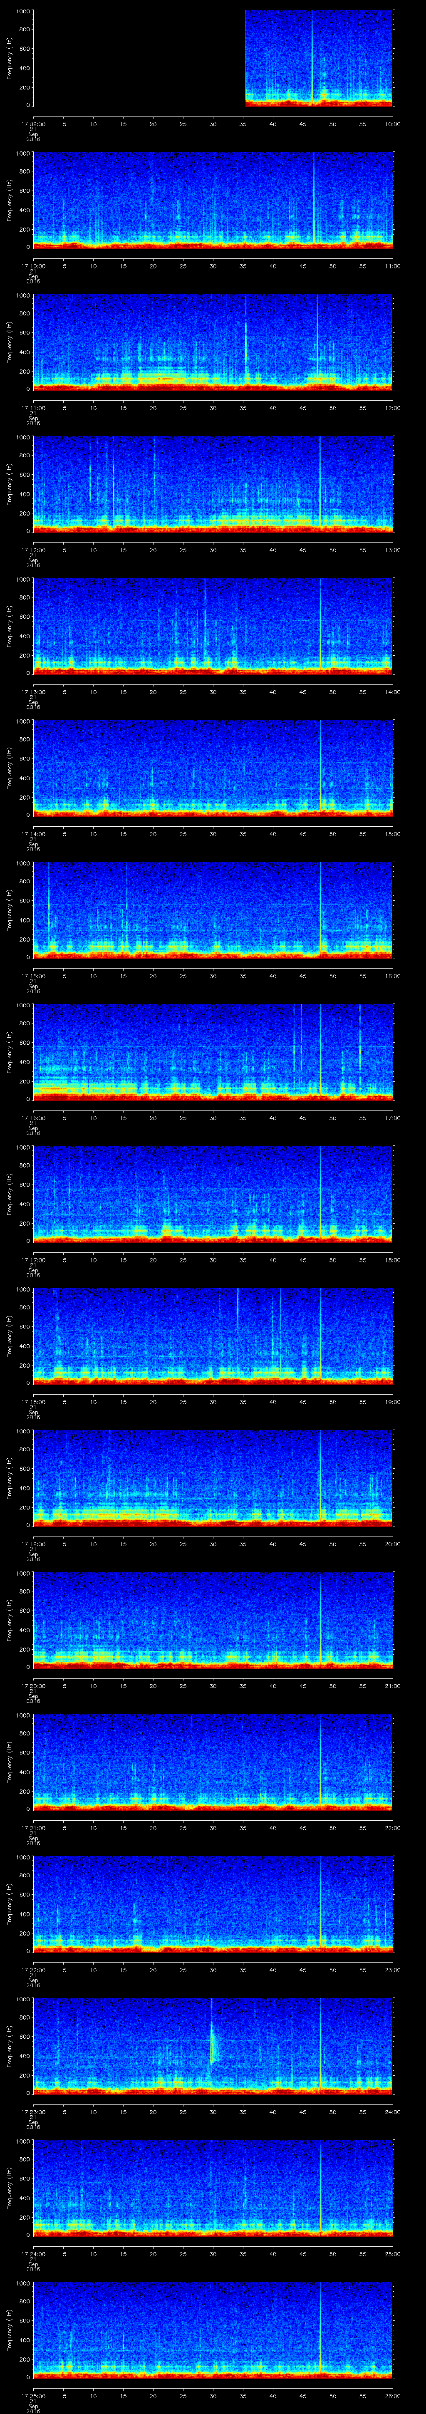Select the 17:15:00 spectrogram panel
The image size is (426, 2414).
point(213,910)
